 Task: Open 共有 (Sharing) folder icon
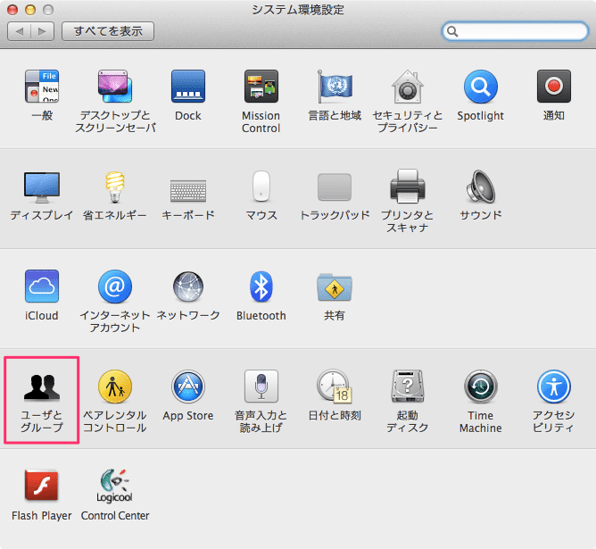[335, 287]
